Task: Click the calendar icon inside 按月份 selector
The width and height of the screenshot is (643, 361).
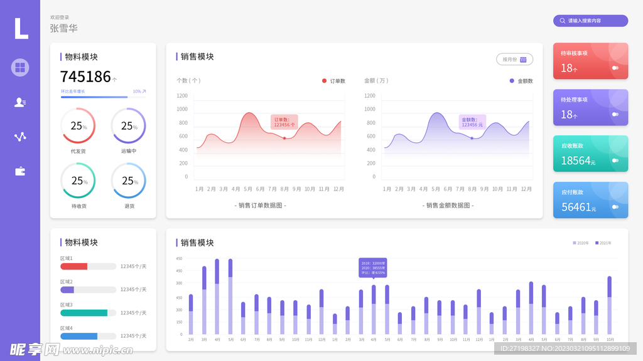Action: coord(524,60)
